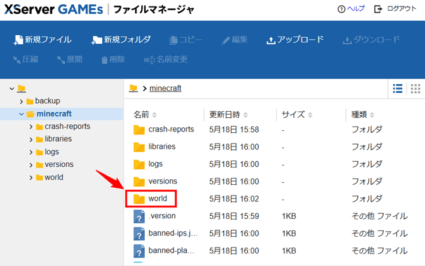This screenshot has width=425, height=266.
Task: Click the コピー copy toolbar button
Action: (186, 40)
